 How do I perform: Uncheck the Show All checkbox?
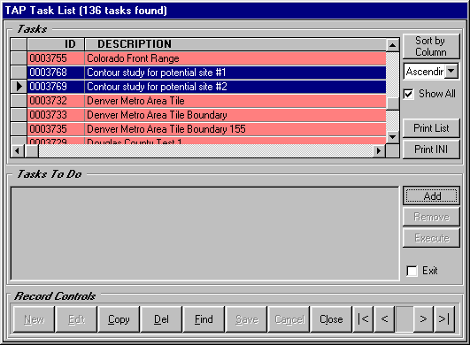click(x=409, y=94)
